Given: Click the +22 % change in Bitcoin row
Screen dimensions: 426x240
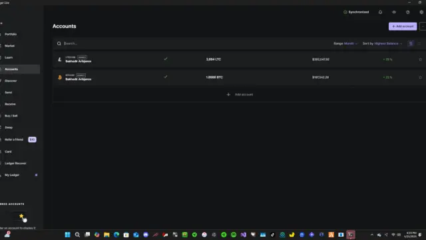Looking at the screenshot, I should tap(387, 77).
